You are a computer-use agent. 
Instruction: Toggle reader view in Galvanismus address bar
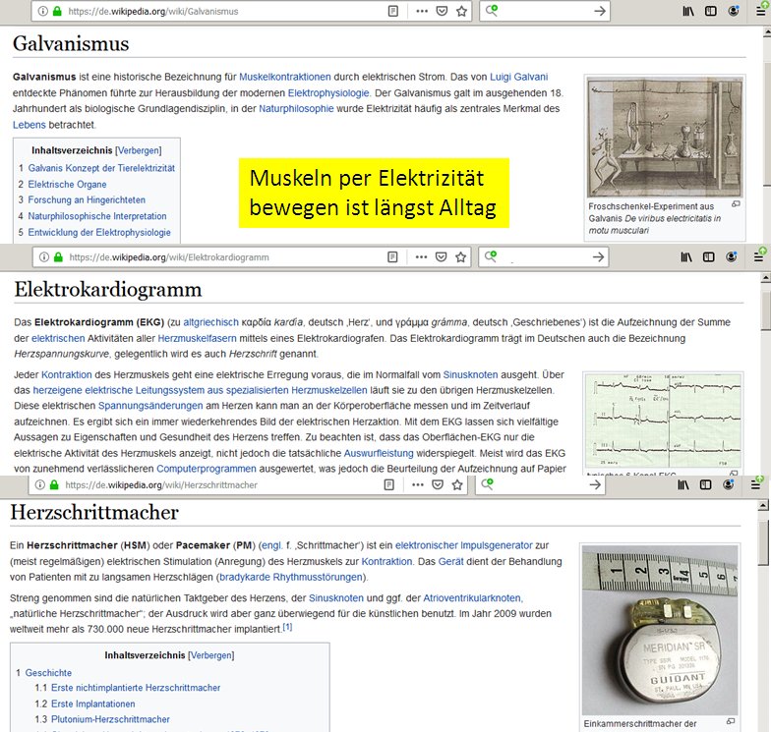coord(393,11)
